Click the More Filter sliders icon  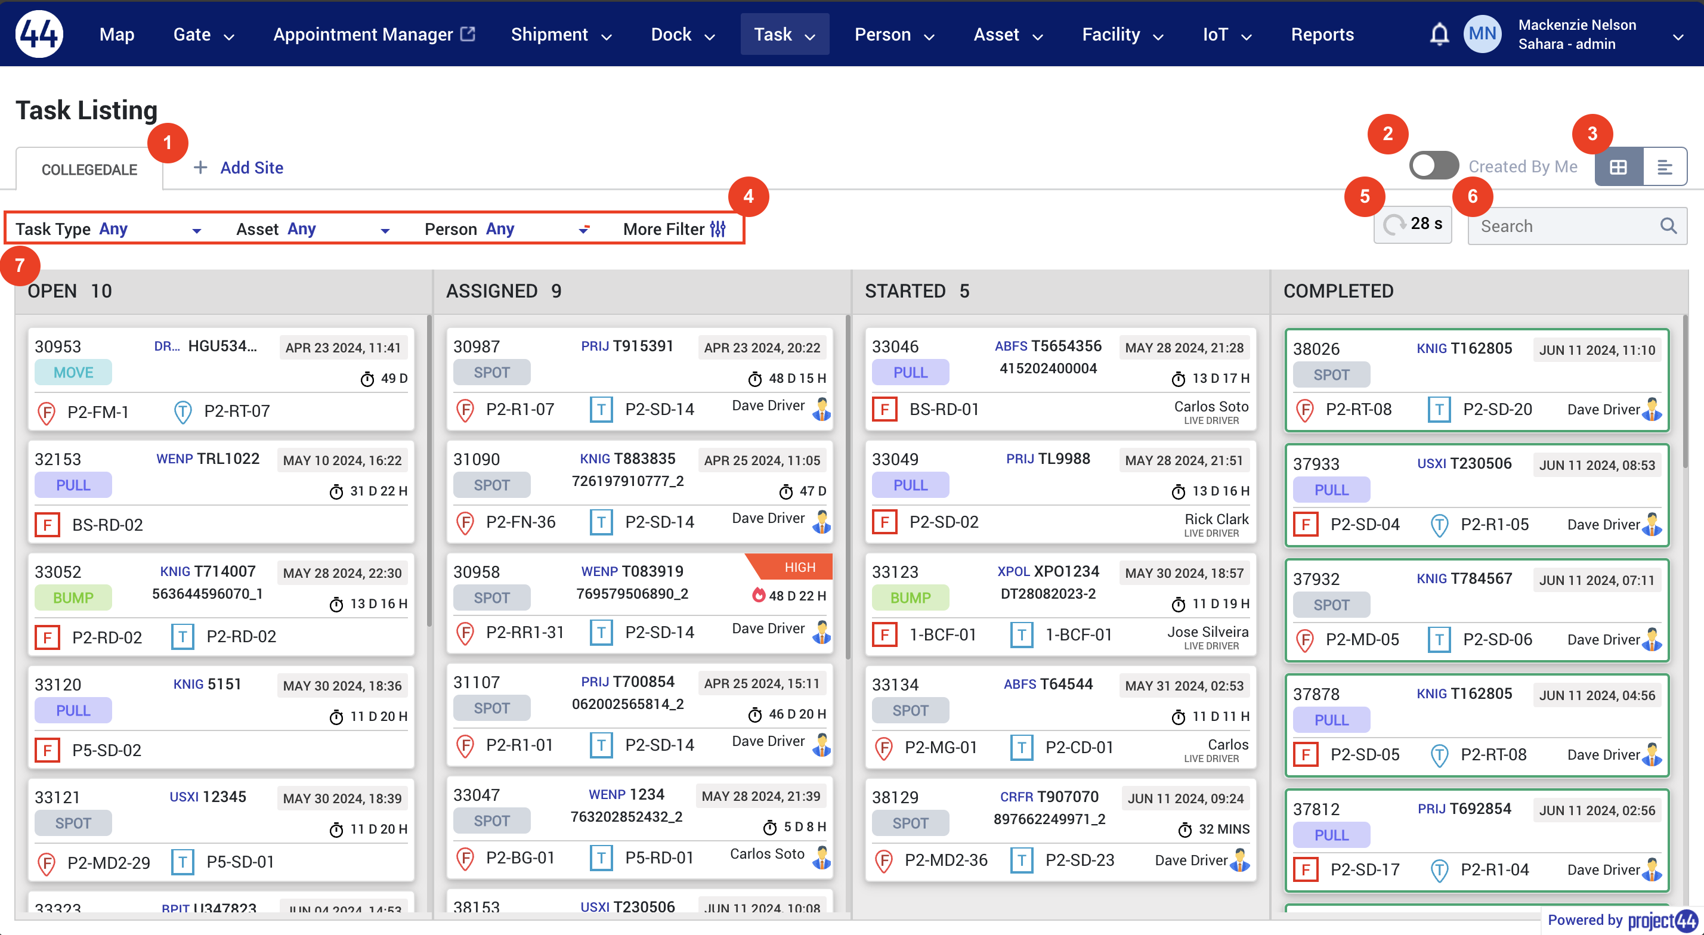tap(718, 229)
